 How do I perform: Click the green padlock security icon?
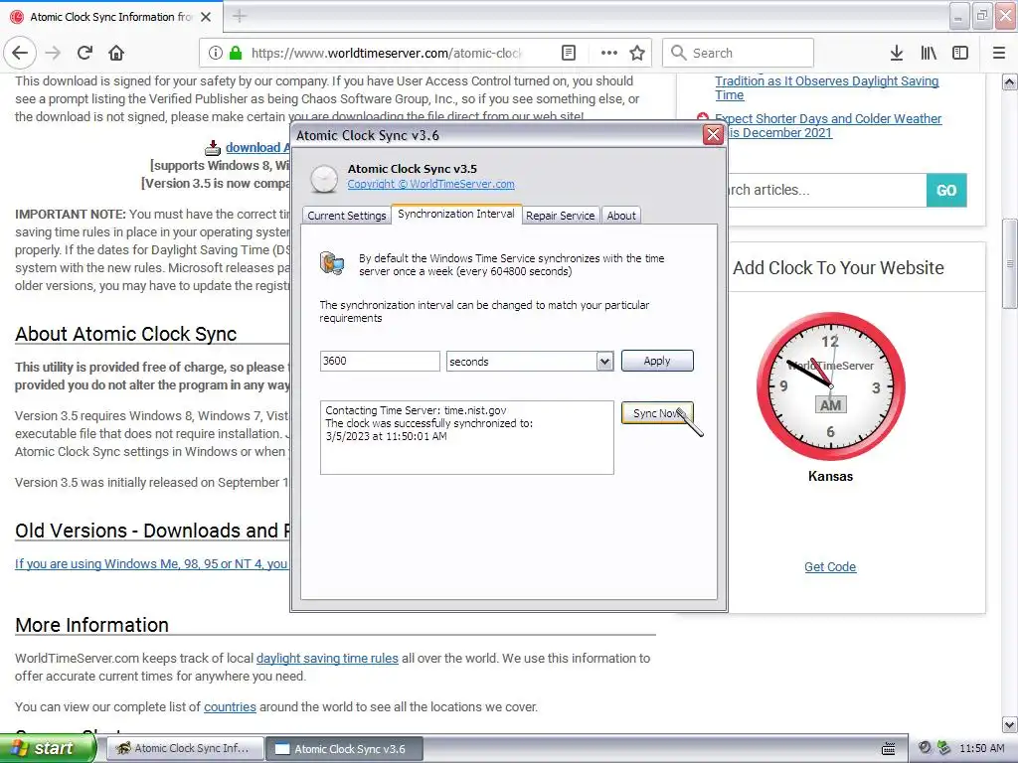(x=236, y=53)
